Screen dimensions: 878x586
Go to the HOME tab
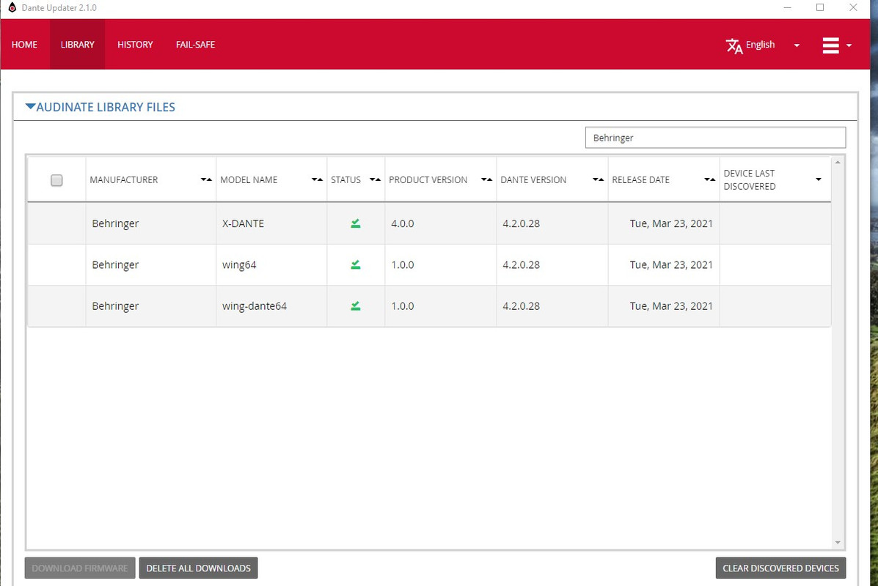coord(25,45)
